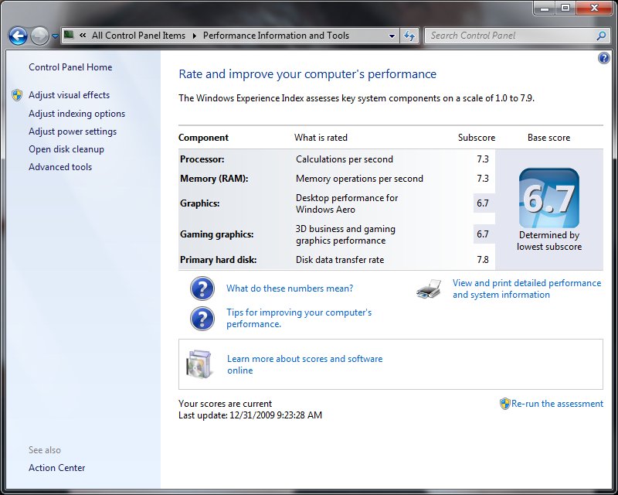
Task: Click 'Your scores are current' text
Action: click(x=225, y=404)
